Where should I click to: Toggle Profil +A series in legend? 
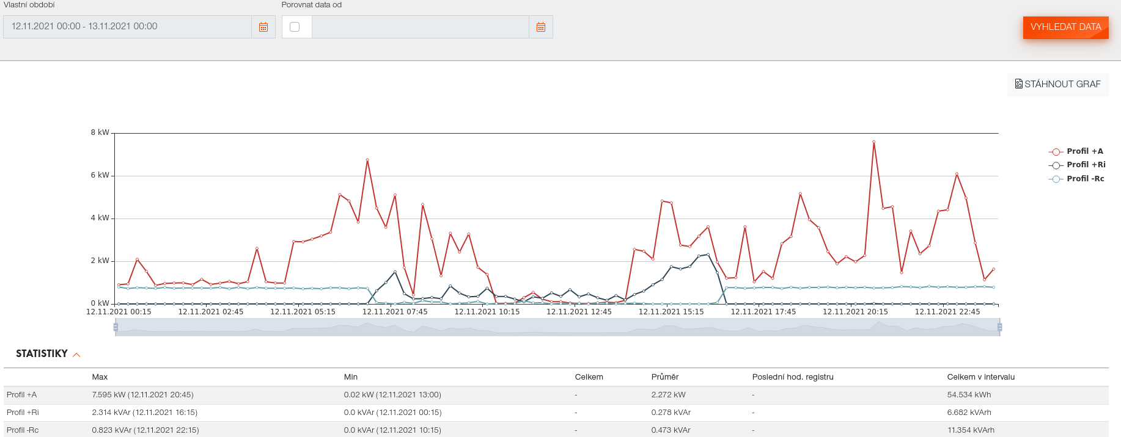[x=1084, y=151]
